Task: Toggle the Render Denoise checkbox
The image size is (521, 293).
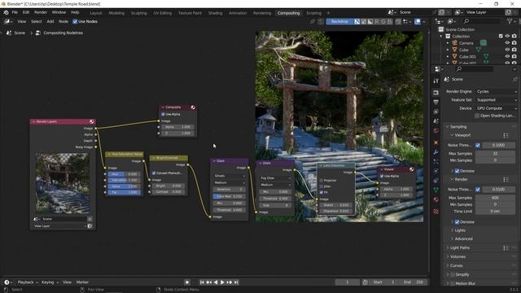Action: tap(457, 222)
